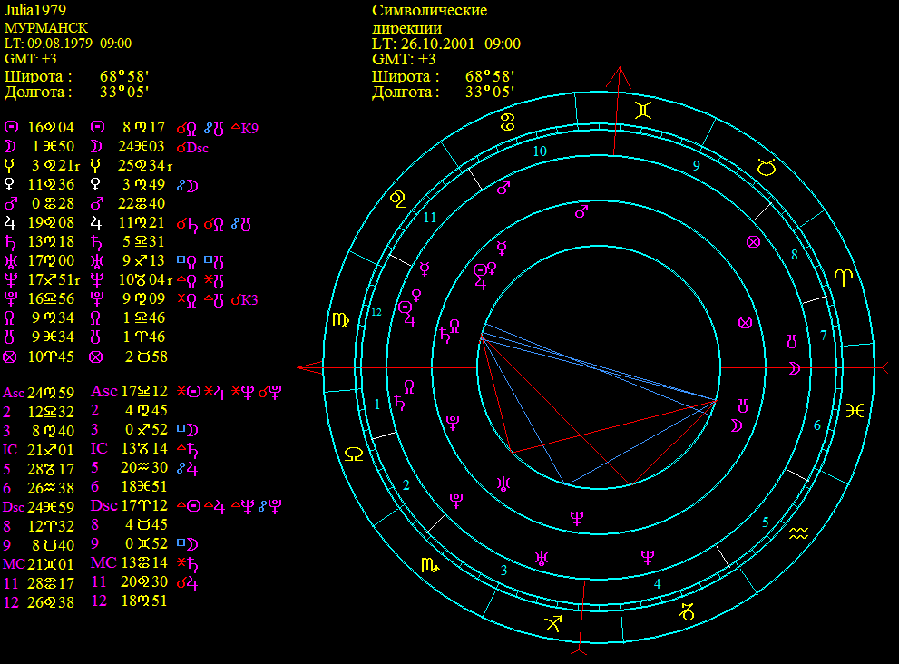Click the Part of Fortune symbol beside 10♈45

click(x=10, y=357)
